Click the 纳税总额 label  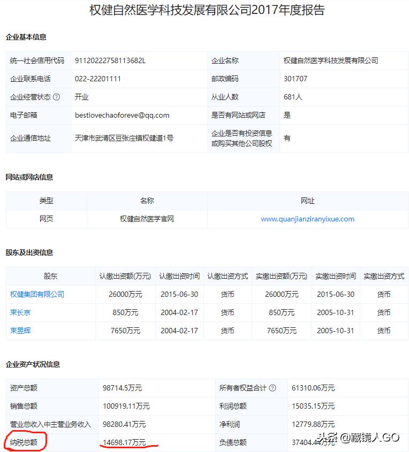[x=24, y=442]
